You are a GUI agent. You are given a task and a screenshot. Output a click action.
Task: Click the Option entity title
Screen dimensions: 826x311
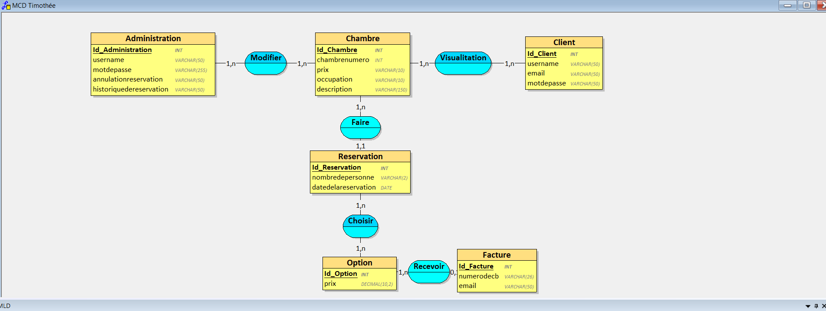click(359, 263)
